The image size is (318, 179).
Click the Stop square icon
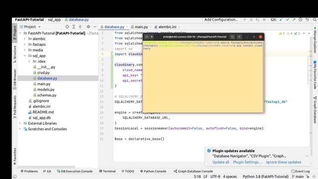click(x=264, y=20)
